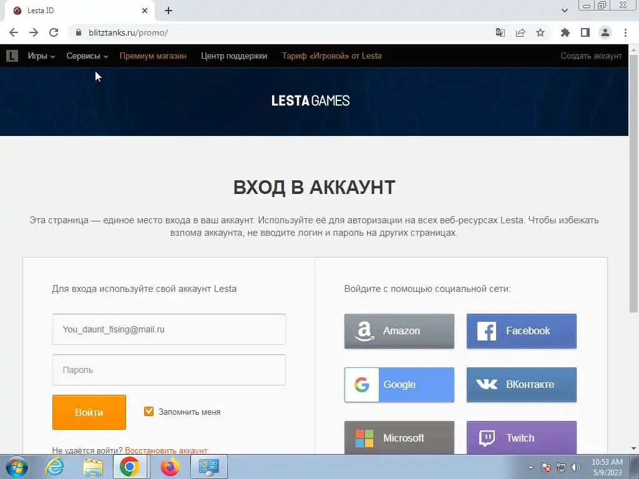Share this page icon

pyautogui.click(x=520, y=32)
